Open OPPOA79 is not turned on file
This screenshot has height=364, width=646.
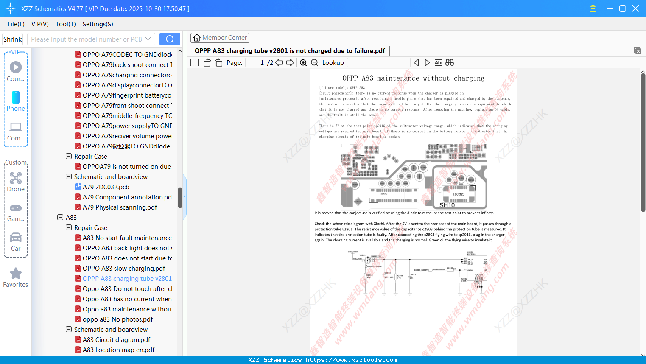123,167
